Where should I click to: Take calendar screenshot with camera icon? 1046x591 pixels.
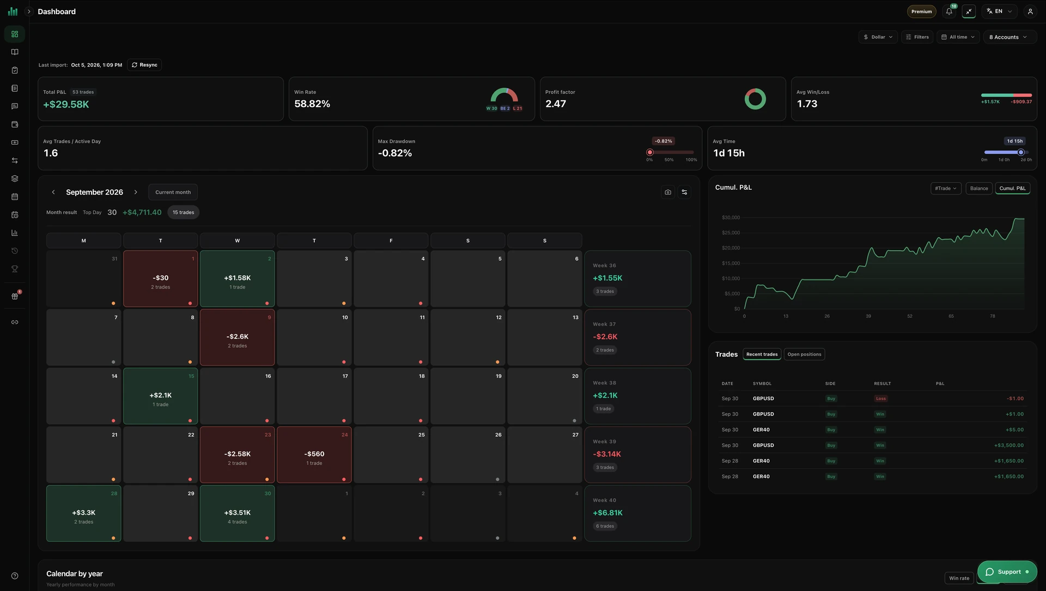(x=668, y=192)
